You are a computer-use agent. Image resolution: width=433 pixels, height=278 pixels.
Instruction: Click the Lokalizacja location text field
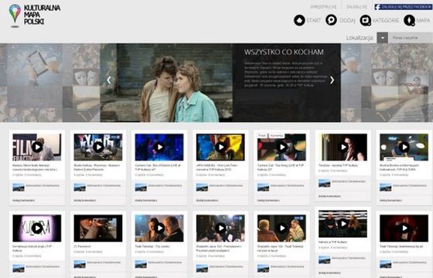[x=411, y=38]
